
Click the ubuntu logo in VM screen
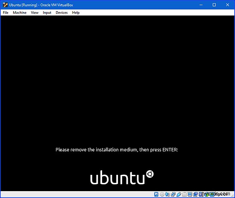coord(122,177)
